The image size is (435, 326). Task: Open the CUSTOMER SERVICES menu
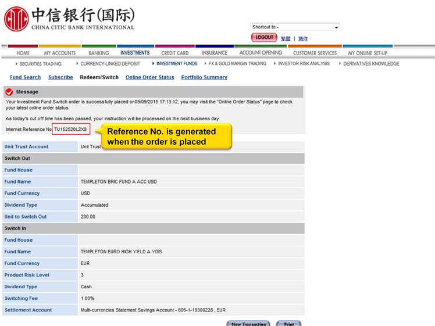pos(315,53)
